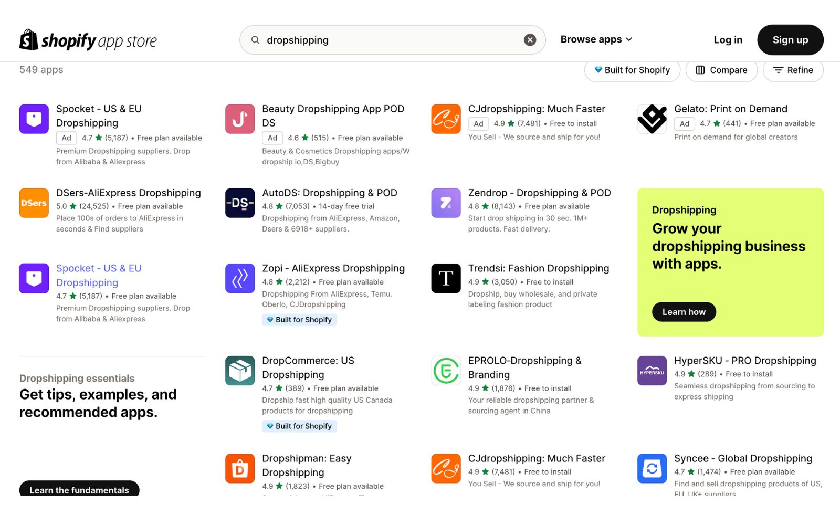The height and width of the screenshot is (525, 840).
Task: Open Syncee - Global Dropshipping link
Action: click(743, 458)
